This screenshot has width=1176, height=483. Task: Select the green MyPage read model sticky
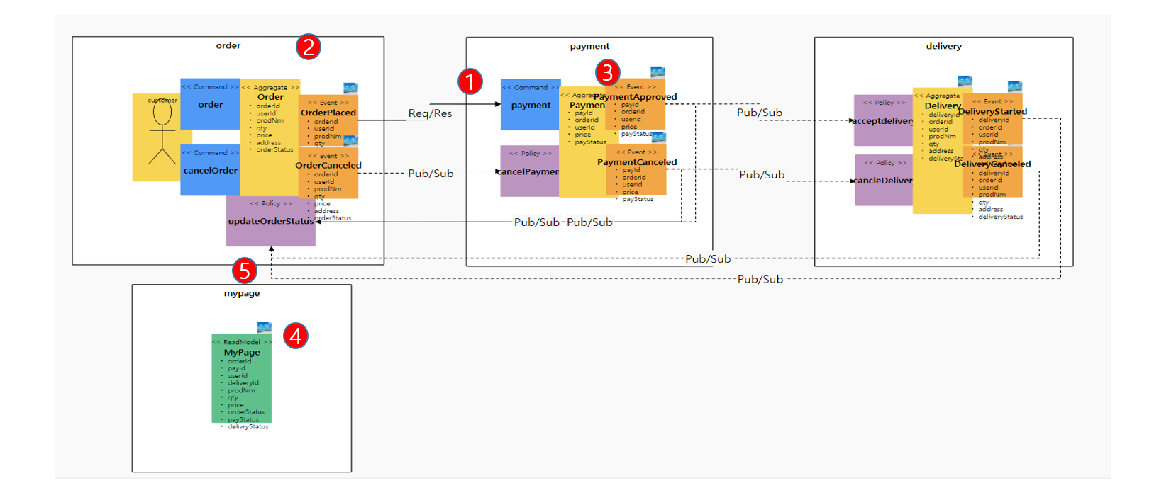242,379
